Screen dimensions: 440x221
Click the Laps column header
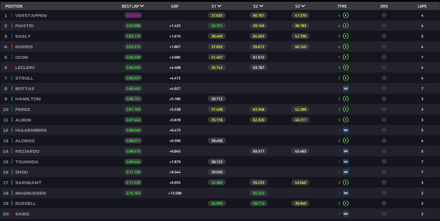click(x=422, y=6)
